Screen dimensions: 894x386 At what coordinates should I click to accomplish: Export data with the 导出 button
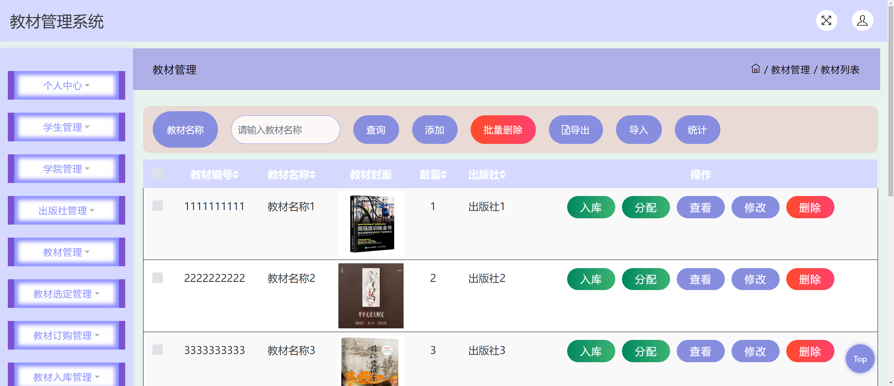tap(575, 130)
